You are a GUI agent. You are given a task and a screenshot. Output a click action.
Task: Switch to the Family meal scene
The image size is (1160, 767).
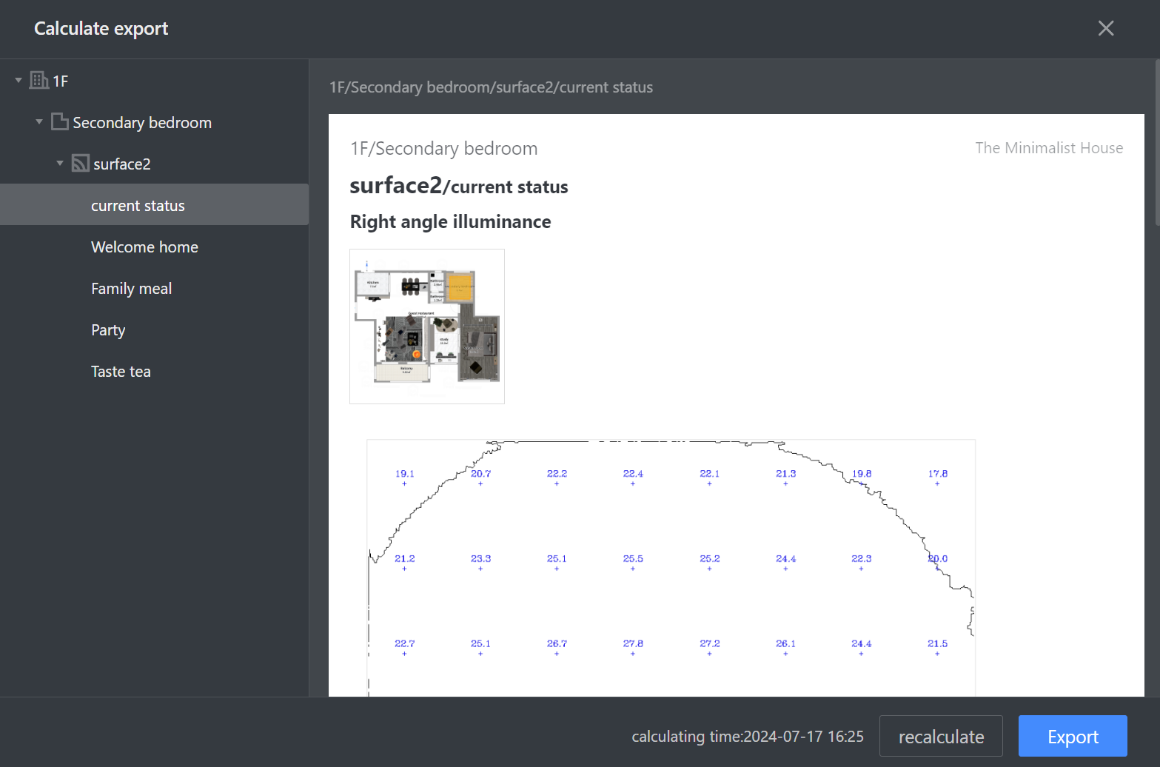[131, 288]
